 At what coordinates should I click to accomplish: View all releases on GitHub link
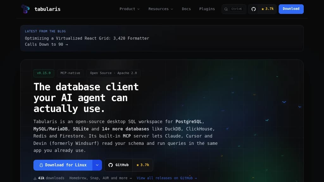click(x=166, y=178)
